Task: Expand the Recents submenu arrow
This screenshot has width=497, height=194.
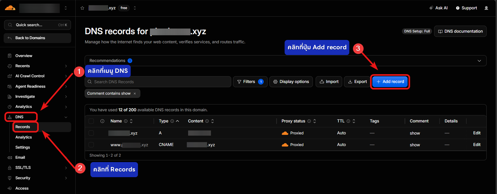Action: click(x=66, y=66)
